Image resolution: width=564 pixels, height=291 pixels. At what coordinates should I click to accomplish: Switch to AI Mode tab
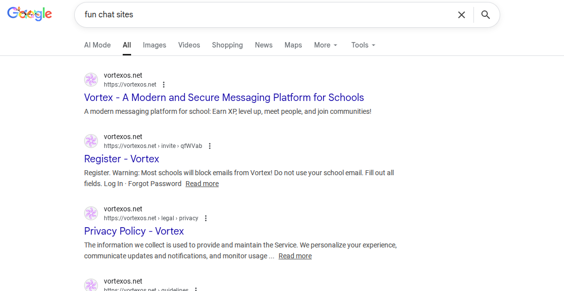pyautogui.click(x=97, y=45)
